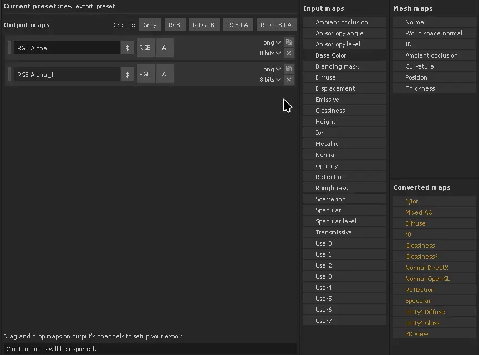Select ID mesh map
The image size is (479, 355).
click(x=434, y=44)
